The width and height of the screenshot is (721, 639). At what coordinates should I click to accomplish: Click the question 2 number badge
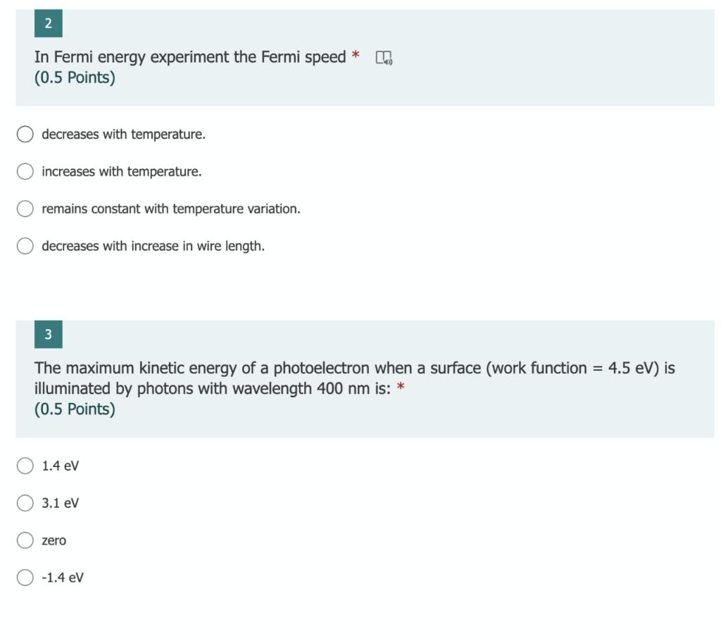[48, 23]
